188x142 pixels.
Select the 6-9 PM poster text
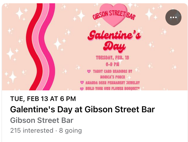click(x=112, y=64)
